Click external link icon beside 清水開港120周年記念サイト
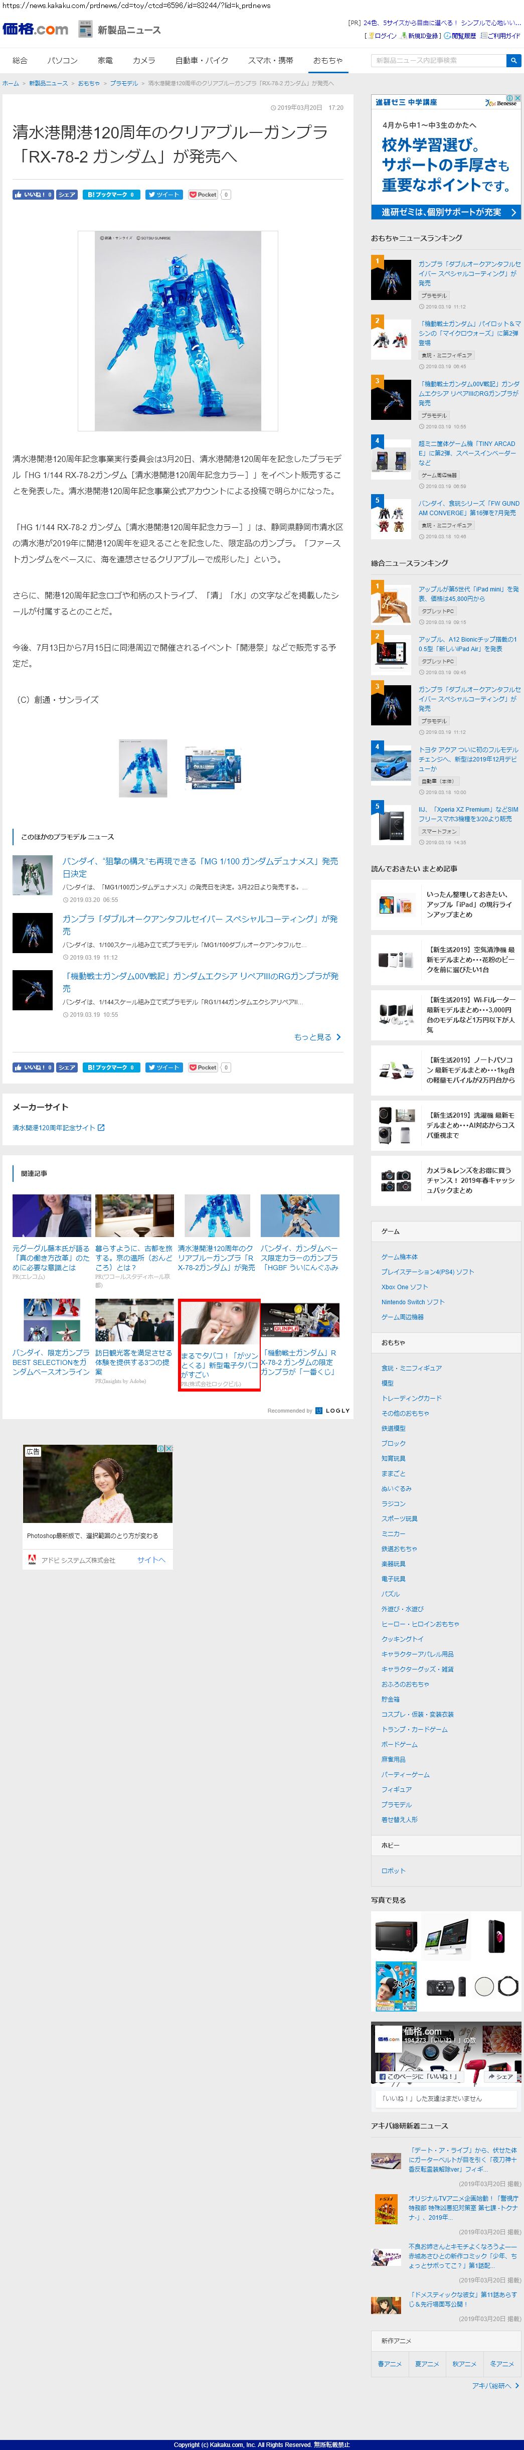 [101, 1128]
